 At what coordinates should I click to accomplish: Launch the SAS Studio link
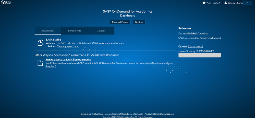(x=54, y=40)
